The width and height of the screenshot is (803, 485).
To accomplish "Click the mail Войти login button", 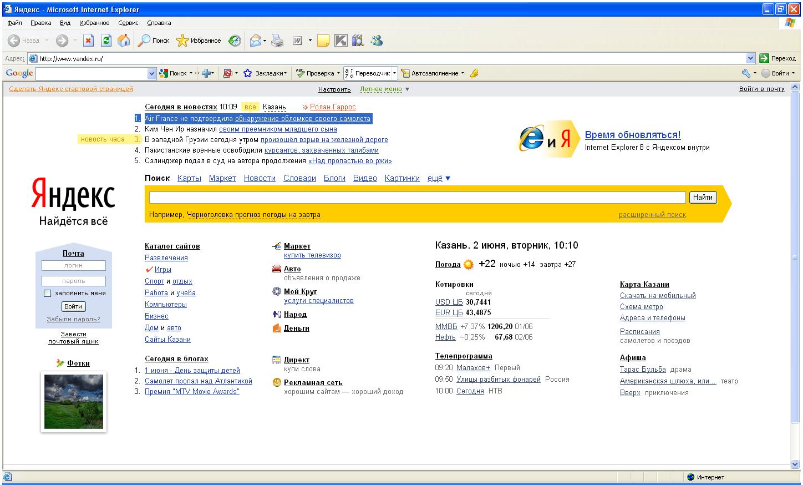I will (73, 306).
